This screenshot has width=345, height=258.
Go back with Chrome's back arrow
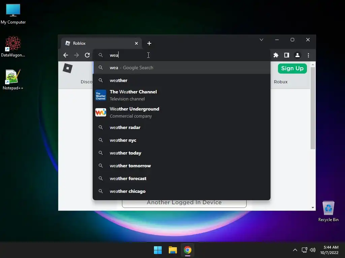66,55
